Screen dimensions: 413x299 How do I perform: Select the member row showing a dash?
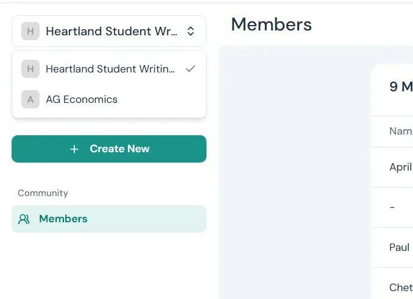coord(392,207)
